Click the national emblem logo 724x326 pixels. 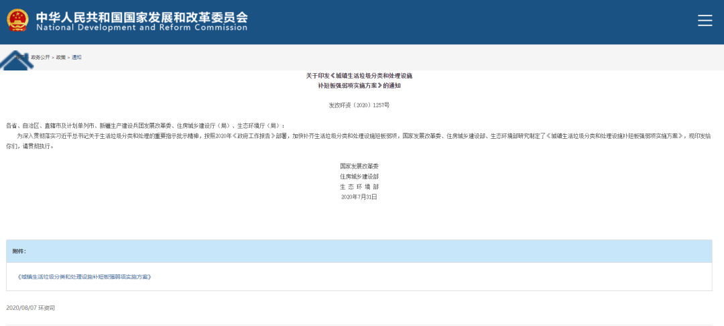(18, 21)
